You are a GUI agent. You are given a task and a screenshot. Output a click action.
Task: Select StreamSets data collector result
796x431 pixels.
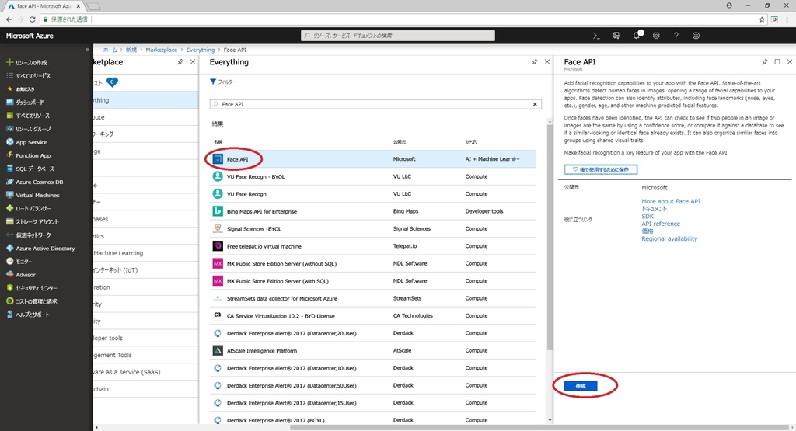[373, 298]
